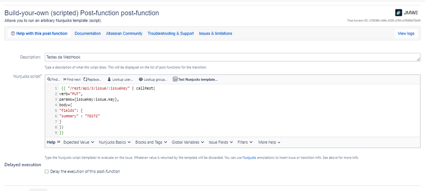Click the Find next double-arrow icon

coord(65,79)
